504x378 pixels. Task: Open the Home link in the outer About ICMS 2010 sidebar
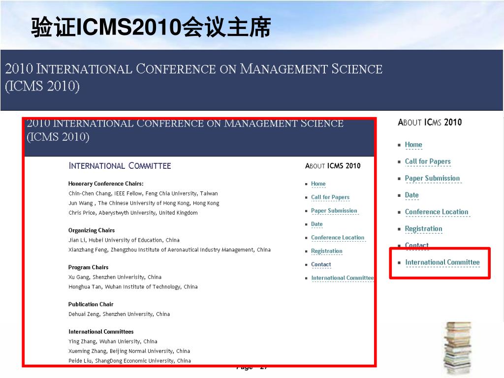[413, 145]
